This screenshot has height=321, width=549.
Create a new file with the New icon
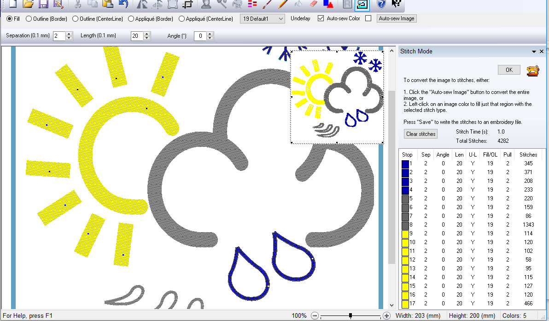12,4
